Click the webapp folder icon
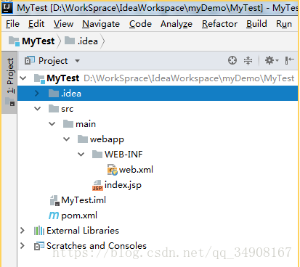The width and height of the screenshot is (300, 267). click(83, 139)
